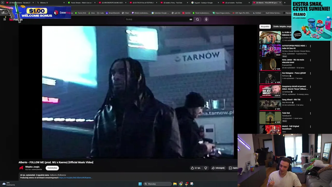Open the 'chess' bookmark
Image resolution: width=332 pixels, height=187 pixels.
click(92, 13)
